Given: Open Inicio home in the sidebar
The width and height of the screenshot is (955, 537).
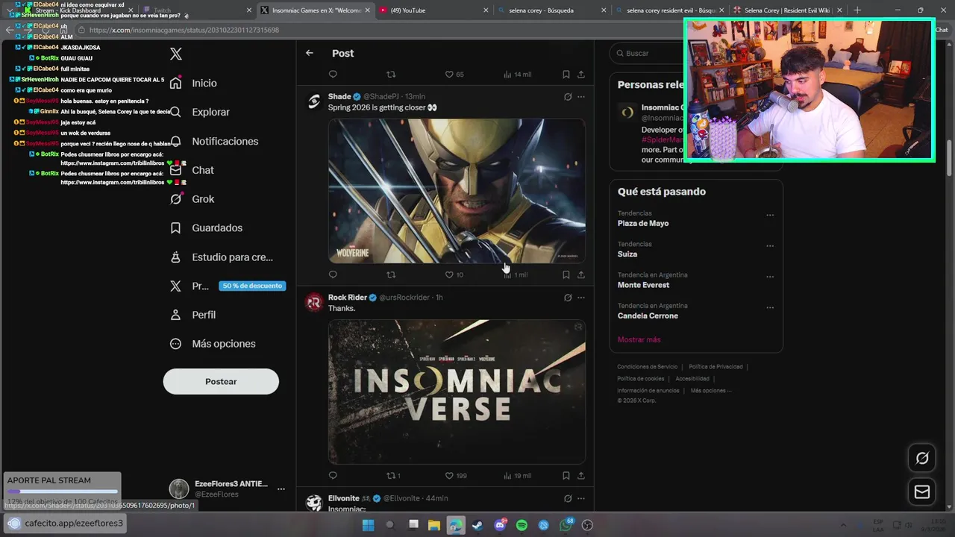Looking at the screenshot, I should click(194, 83).
